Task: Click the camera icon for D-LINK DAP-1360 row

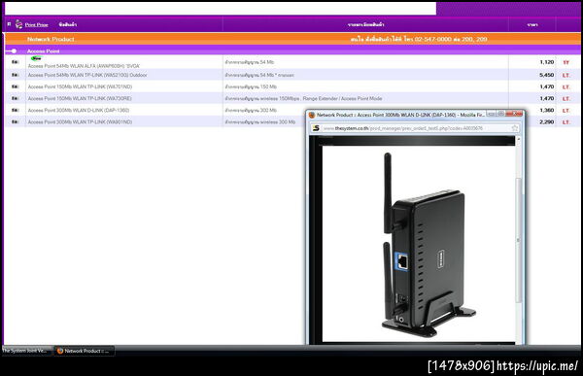Action: [x=15, y=110]
